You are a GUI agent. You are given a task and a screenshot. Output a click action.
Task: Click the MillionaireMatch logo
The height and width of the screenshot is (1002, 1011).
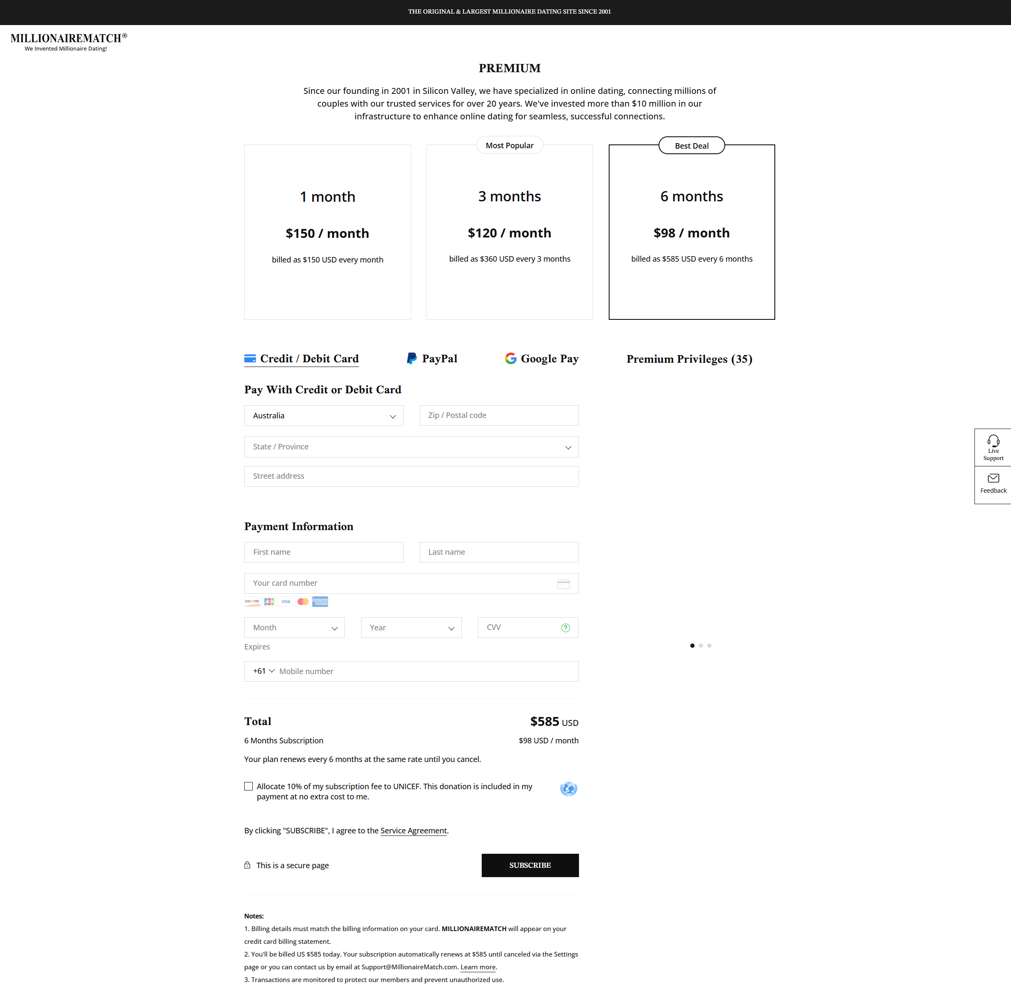[x=68, y=42]
